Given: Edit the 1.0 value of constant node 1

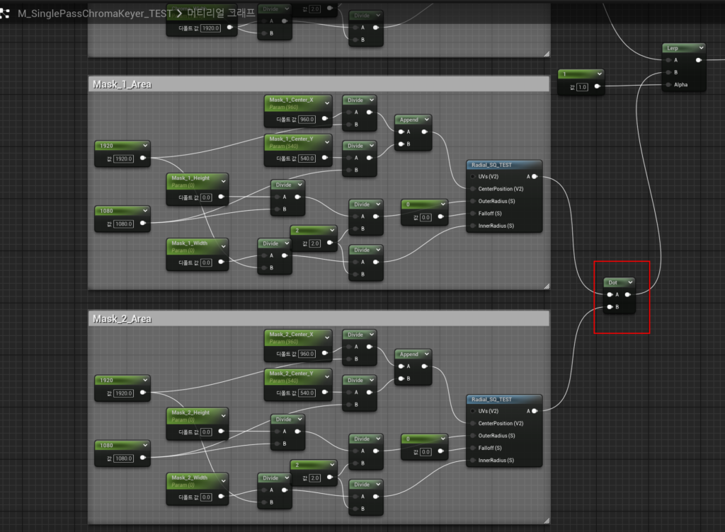Looking at the screenshot, I should click(582, 87).
